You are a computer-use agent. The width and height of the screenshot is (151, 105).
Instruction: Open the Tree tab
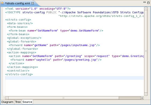18,102
